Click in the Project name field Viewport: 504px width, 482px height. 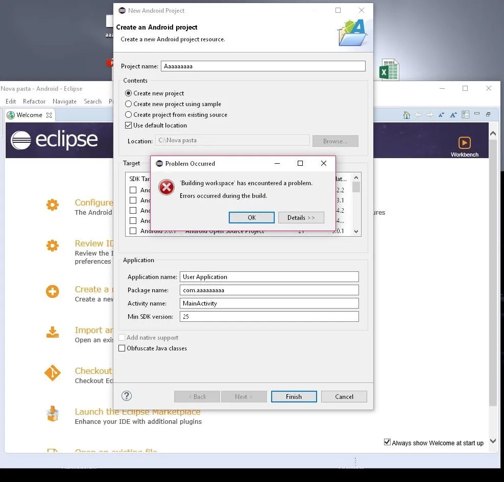coord(263,66)
